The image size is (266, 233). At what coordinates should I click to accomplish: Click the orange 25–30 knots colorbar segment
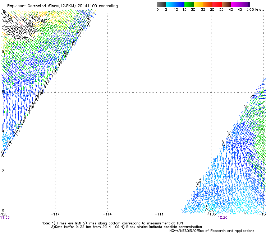(x=208, y=4)
